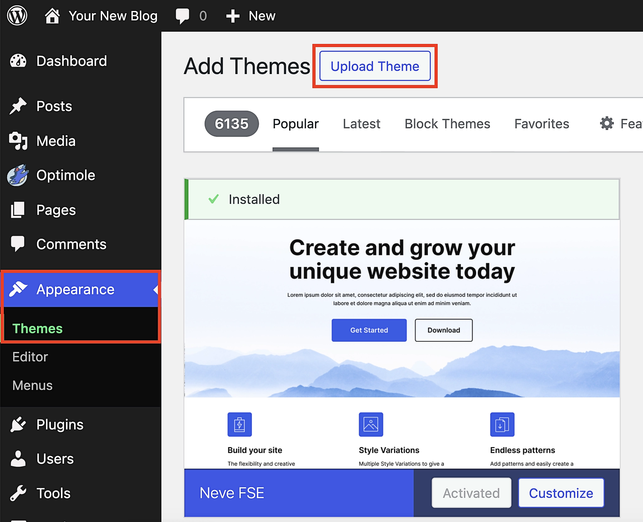Open the Dashboard via its palette icon
Screen dimensions: 643x522
(18, 61)
